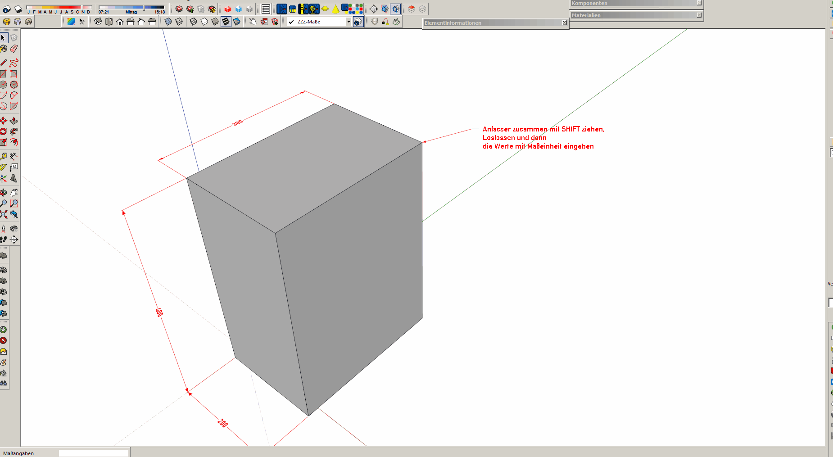Toggle the X-ray face style
The width and height of the screenshot is (833, 457).
coord(168,22)
